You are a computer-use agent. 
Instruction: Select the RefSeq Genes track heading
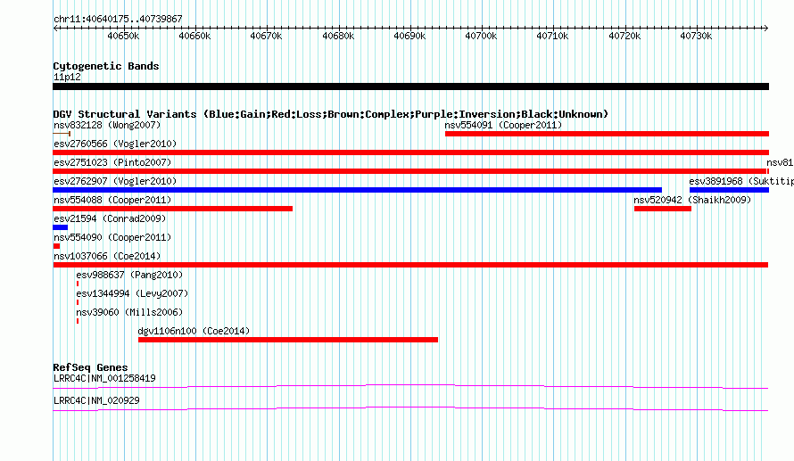[91, 367]
